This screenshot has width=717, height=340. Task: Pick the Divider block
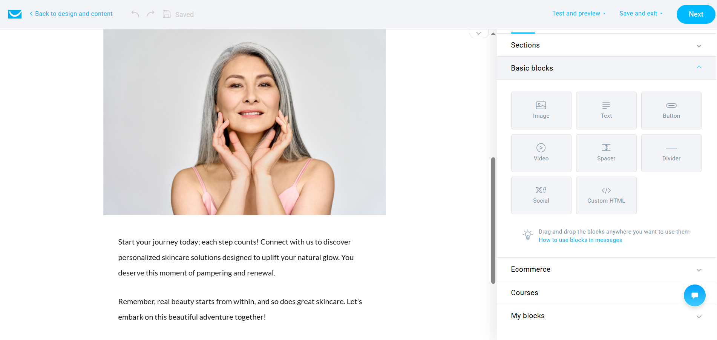[671, 153]
